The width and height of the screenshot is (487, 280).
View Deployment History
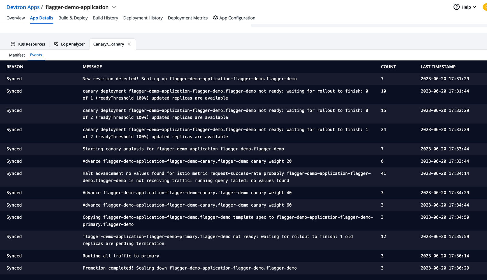143,18
